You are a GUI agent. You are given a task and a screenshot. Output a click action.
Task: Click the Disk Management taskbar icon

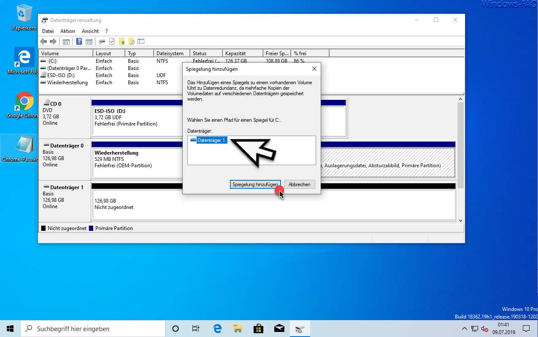pyautogui.click(x=300, y=329)
